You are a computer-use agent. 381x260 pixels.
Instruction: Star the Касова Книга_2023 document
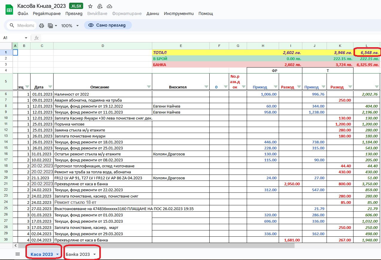(x=90, y=6)
